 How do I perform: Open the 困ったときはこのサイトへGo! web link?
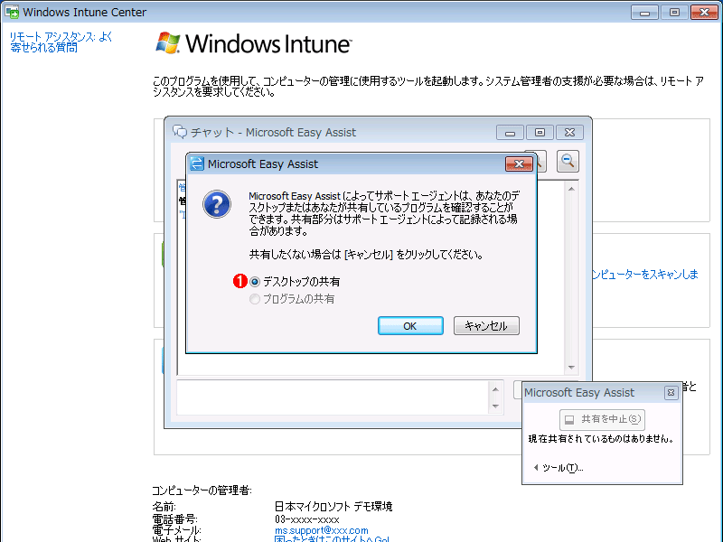coord(332,539)
